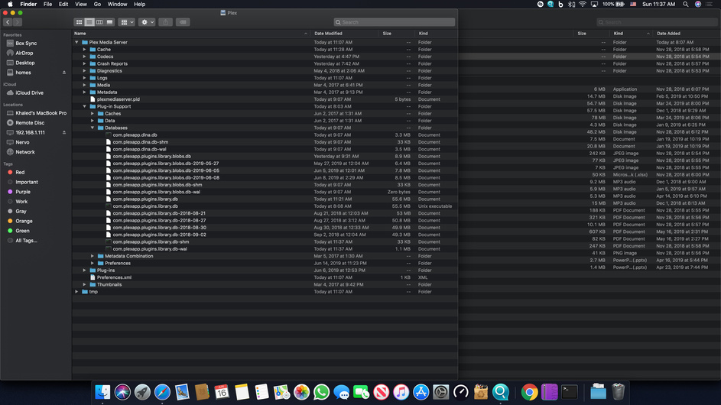Expand the Cache folder
Screen dimensions: 721x405
click(x=84, y=49)
